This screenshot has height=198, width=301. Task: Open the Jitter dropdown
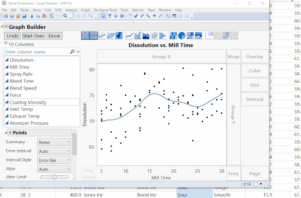pos(54,169)
